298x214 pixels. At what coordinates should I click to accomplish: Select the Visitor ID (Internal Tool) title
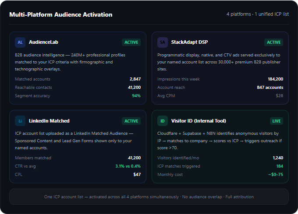[x=199, y=121]
